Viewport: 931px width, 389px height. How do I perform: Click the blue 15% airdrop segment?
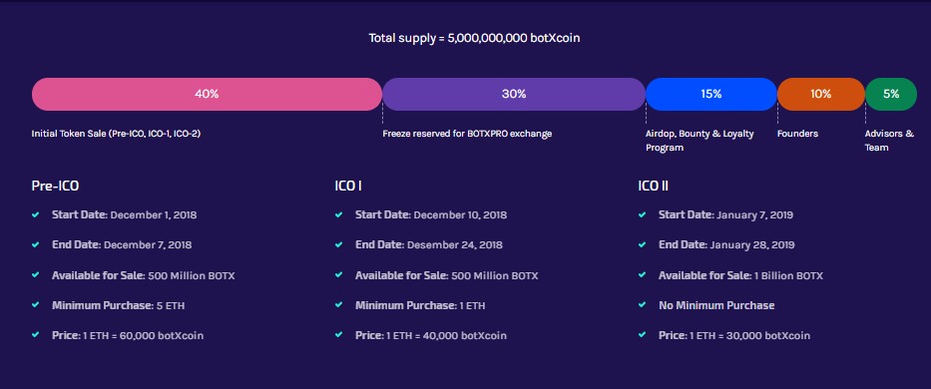[x=711, y=94]
